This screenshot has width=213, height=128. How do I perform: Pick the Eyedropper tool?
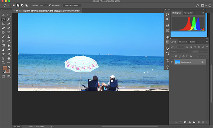click(x=9, y=24)
